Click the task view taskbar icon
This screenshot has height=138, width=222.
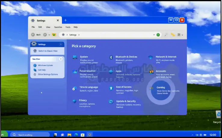click(x=55, y=135)
